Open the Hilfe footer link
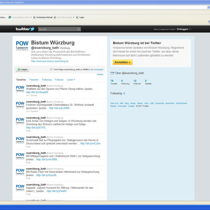 [x=121, y=103]
